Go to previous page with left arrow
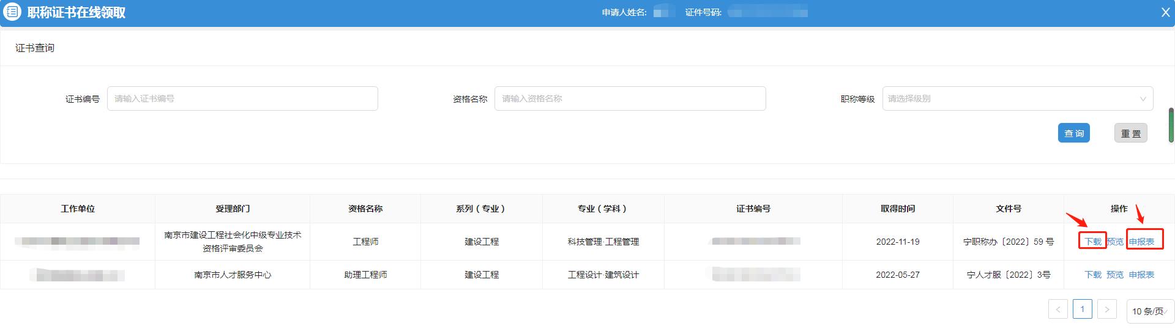Viewport: 1175px width, 334px height. 1057,310
